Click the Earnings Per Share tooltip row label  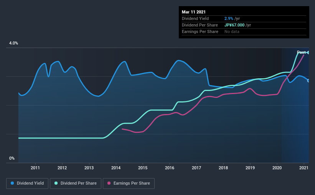[200, 31]
